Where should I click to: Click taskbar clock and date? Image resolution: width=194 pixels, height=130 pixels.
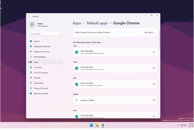click(191, 125)
